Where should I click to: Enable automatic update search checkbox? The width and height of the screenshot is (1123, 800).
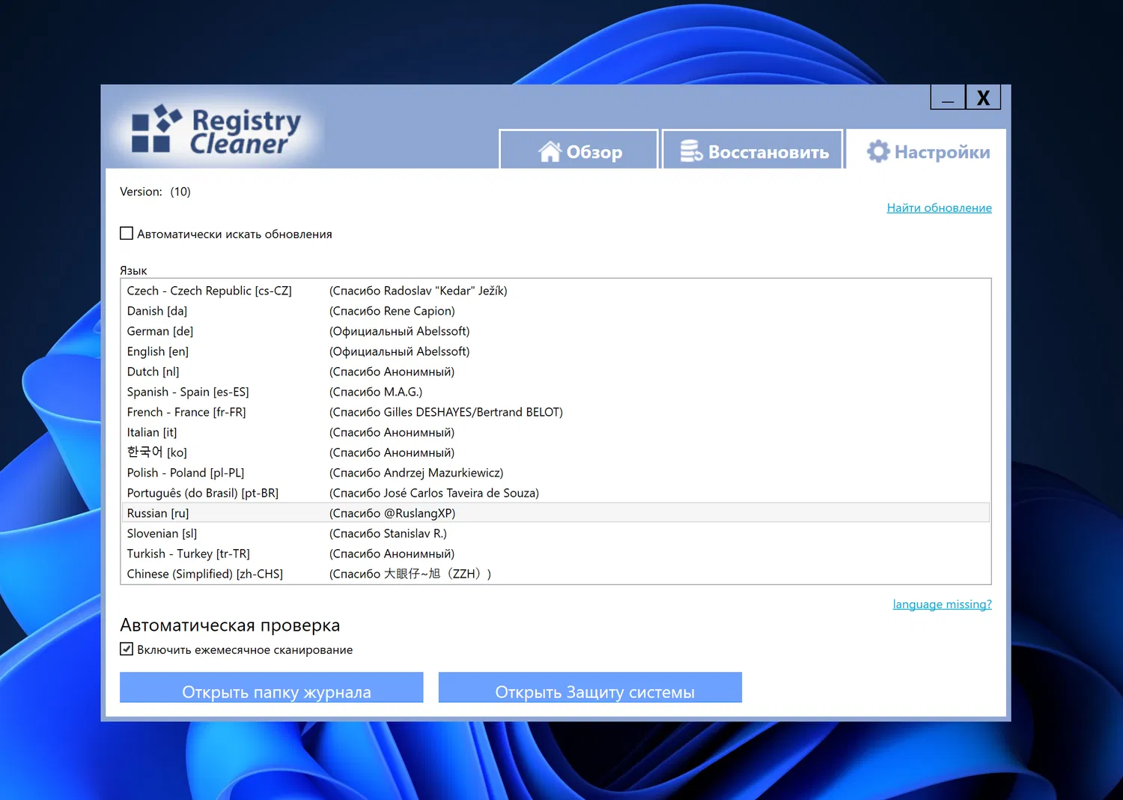[127, 234]
